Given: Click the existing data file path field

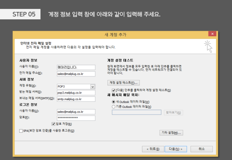Looking at the screenshot, I should click(x=137, y=112).
